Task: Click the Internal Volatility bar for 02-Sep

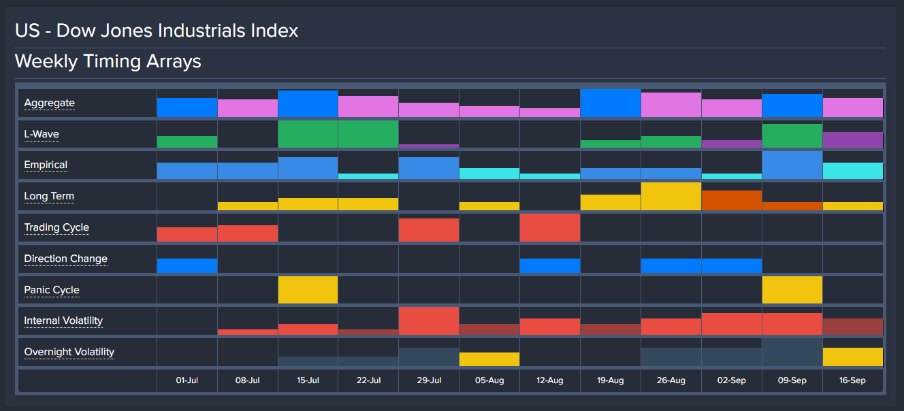Action: click(x=732, y=324)
